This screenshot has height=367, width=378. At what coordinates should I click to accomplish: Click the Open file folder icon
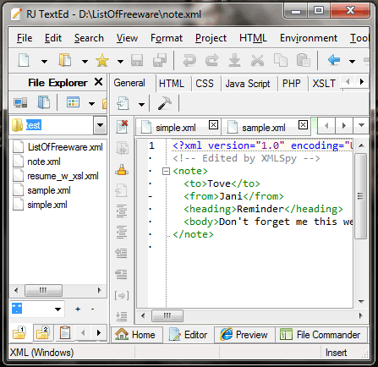pos(65,60)
